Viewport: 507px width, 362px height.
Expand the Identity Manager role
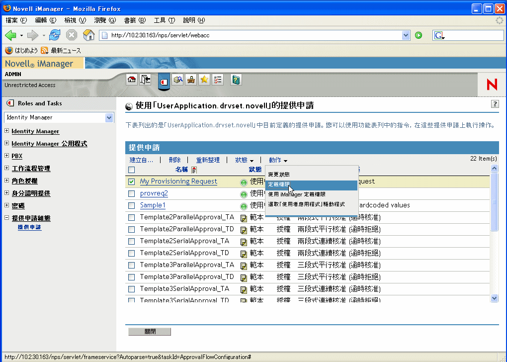[x=6, y=131]
